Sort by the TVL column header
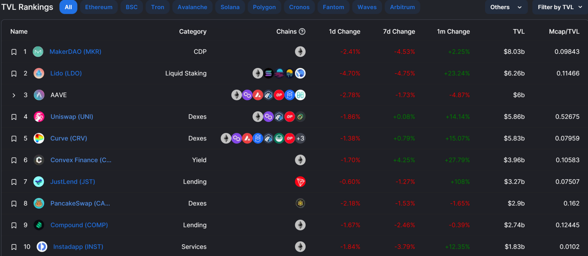588x256 pixels. (x=518, y=31)
